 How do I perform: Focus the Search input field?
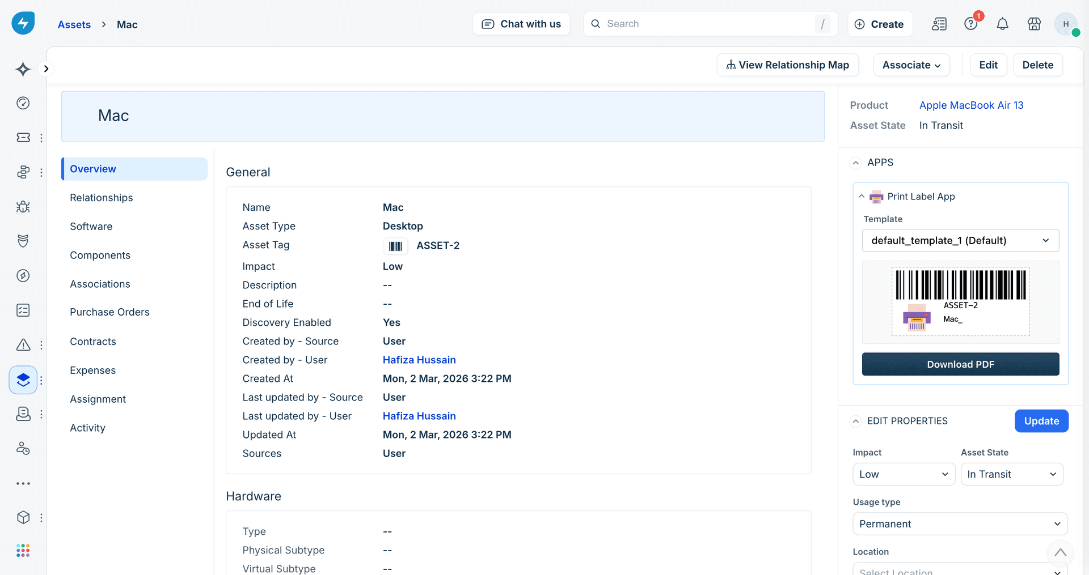point(711,24)
